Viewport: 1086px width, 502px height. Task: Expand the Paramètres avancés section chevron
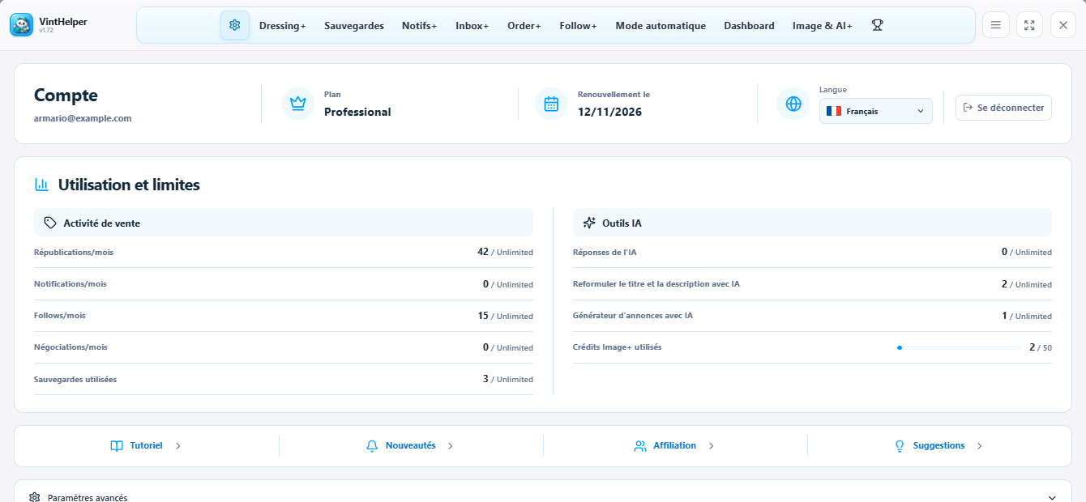1052,498
